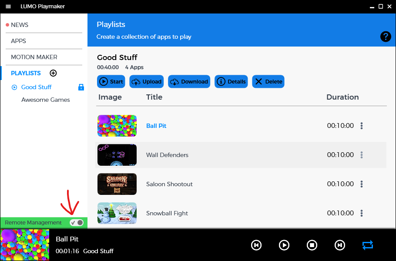Click the '4 Apps' count text

click(134, 67)
